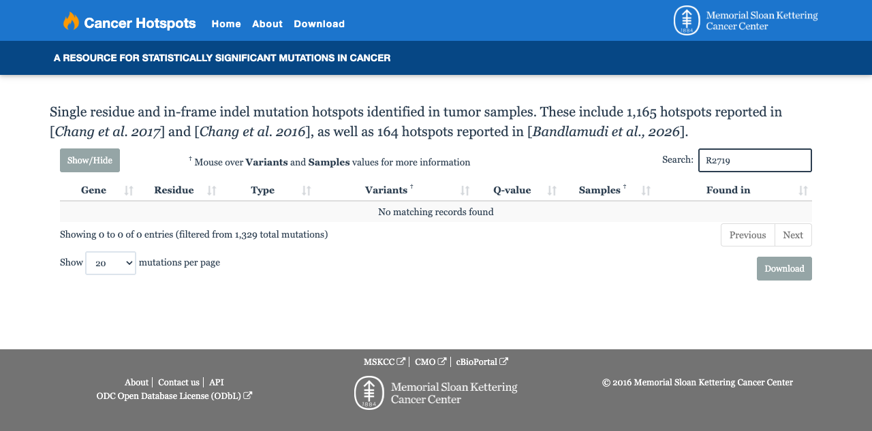Click the Next page button
The width and height of the screenshot is (872, 431).
(x=793, y=235)
